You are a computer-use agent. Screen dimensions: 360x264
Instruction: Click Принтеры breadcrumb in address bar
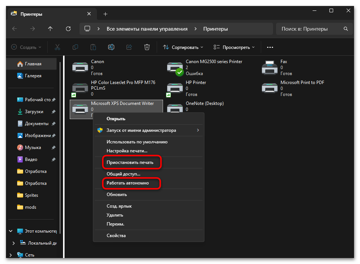[x=216, y=29]
